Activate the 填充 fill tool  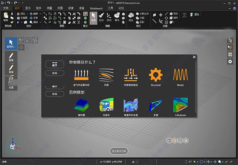pos(117,17)
